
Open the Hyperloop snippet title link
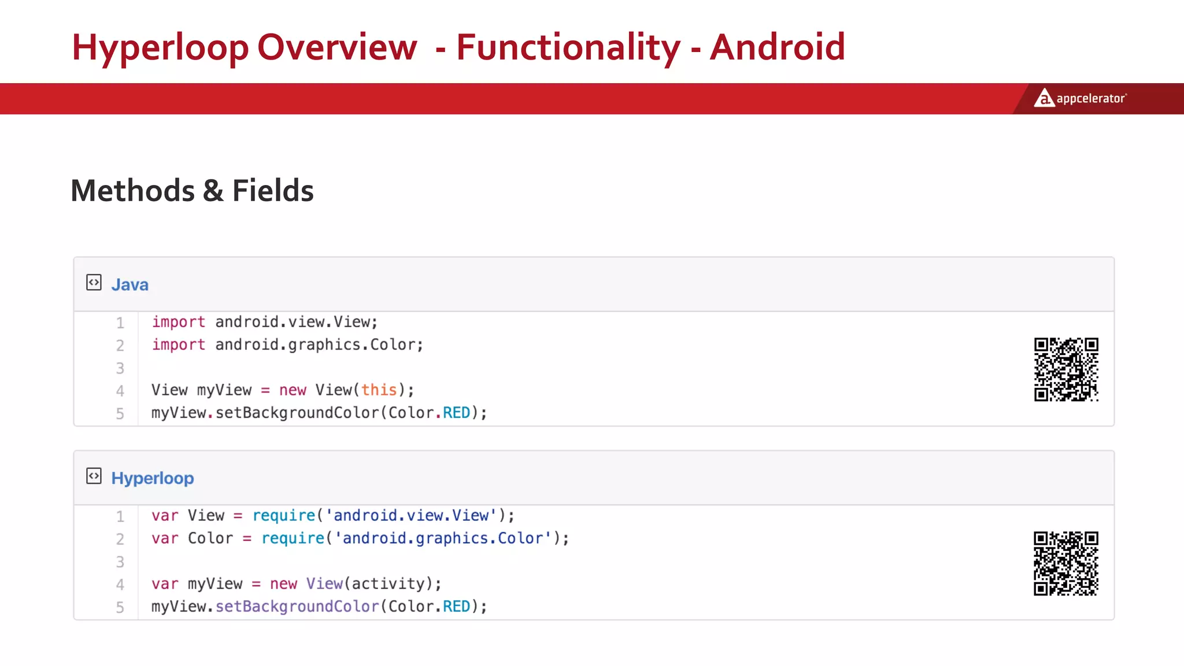152,478
